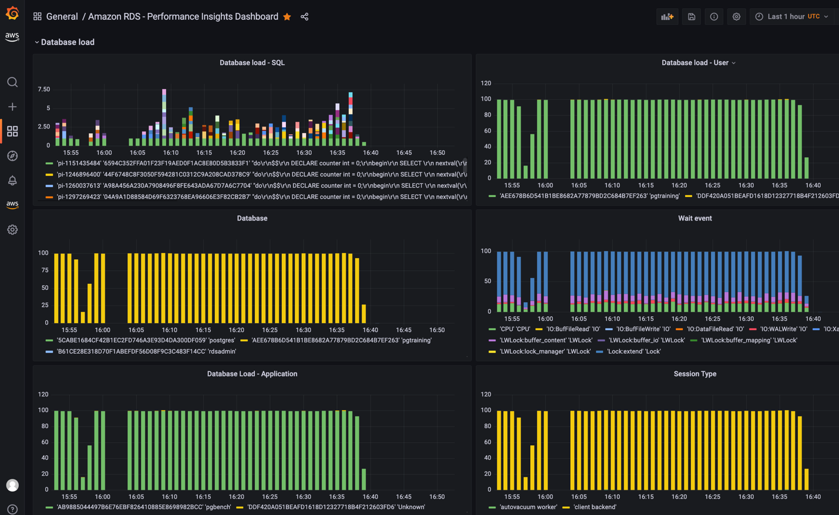Open Explore via the compass icon
This screenshot has height=515, width=839.
12,155
